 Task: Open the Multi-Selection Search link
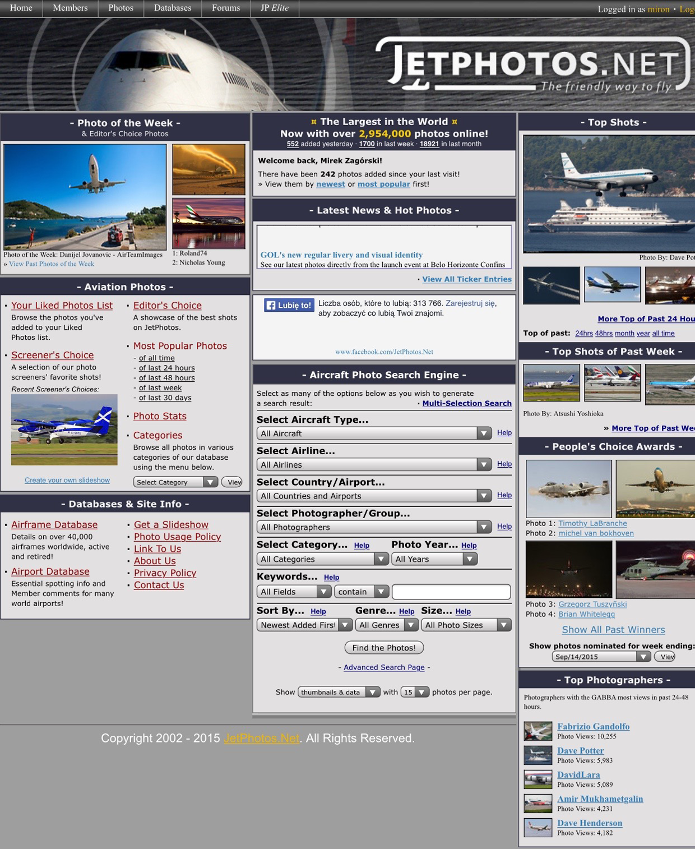(x=467, y=403)
